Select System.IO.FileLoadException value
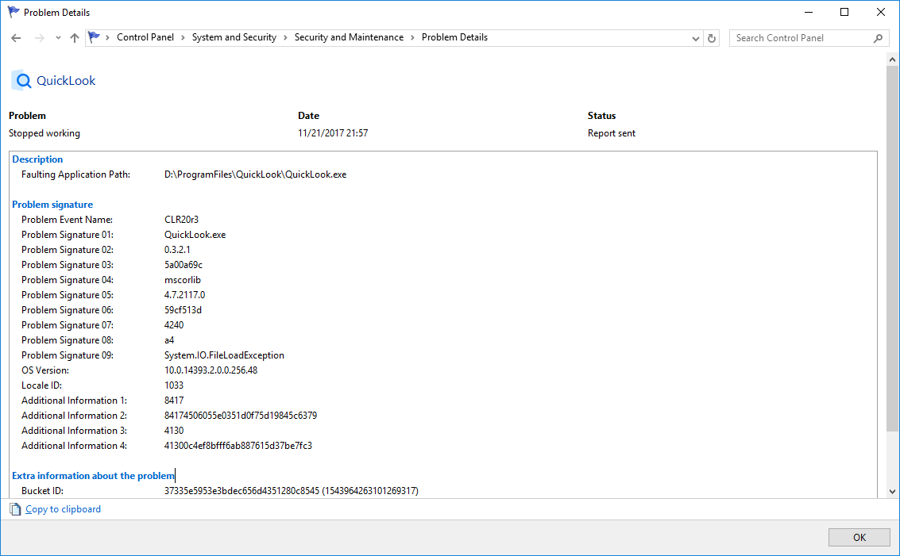Viewport: 900px width, 556px height. click(x=225, y=355)
